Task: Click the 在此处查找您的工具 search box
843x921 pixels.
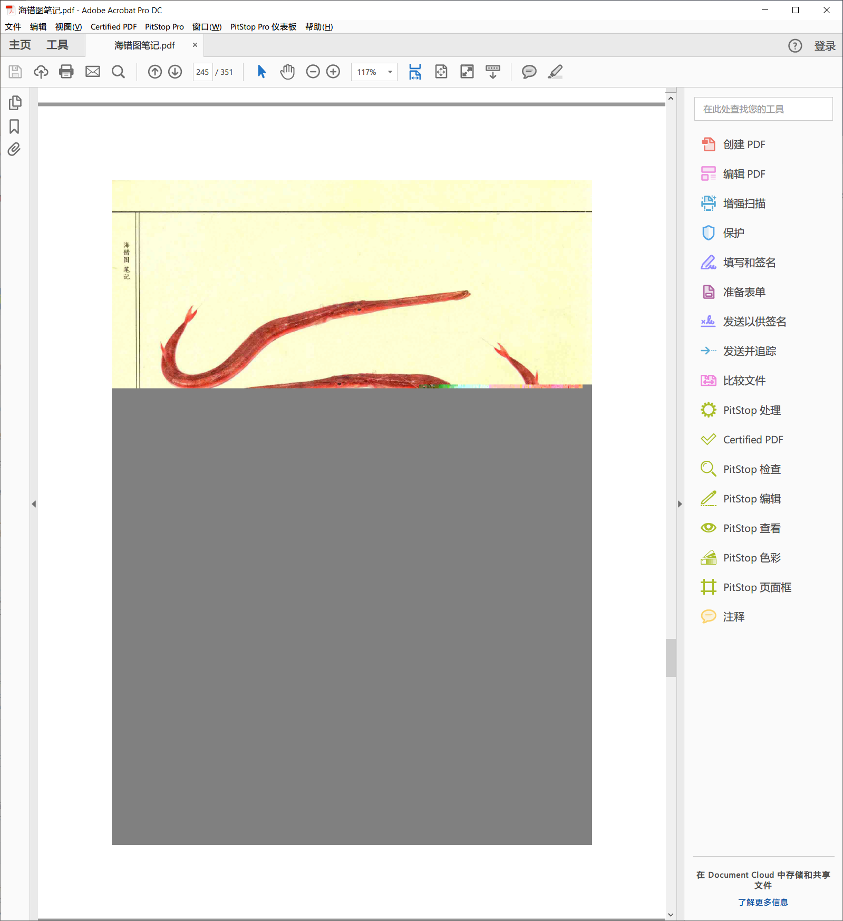Action: tap(763, 109)
